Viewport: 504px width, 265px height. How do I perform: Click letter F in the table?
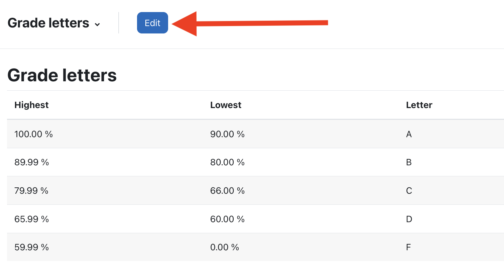pyautogui.click(x=408, y=247)
